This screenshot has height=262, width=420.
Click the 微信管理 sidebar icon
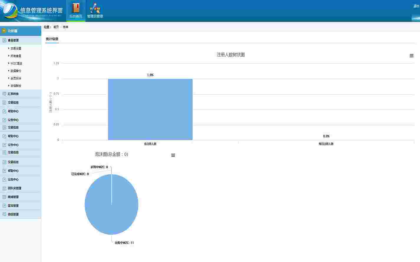click(4, 214)
